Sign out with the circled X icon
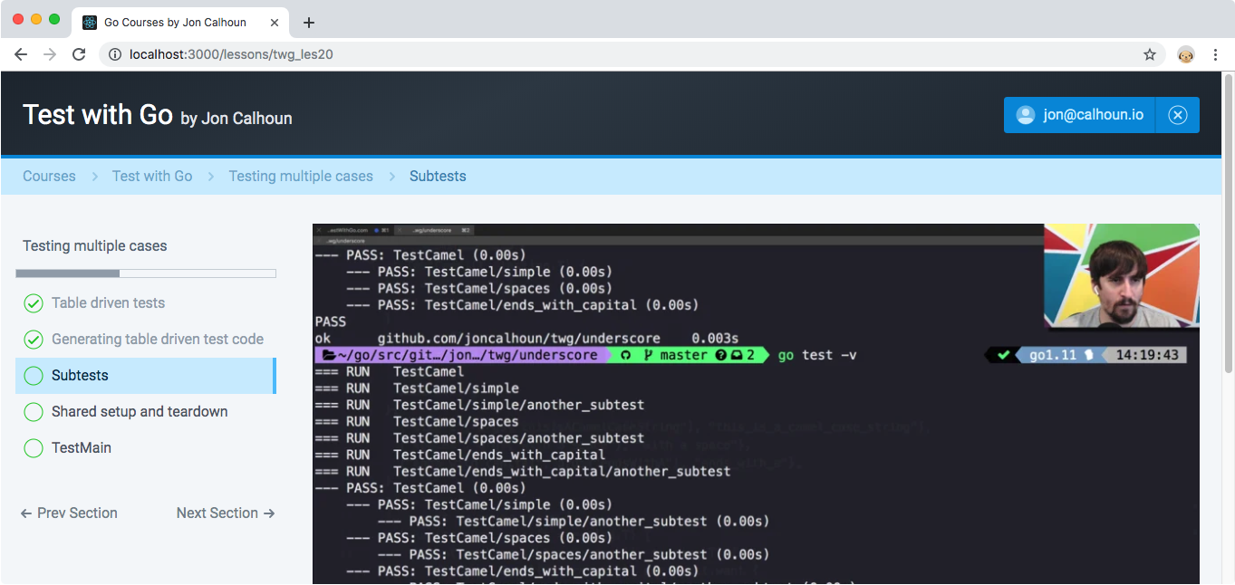 pyautogui.click(x=1177, y=115)
